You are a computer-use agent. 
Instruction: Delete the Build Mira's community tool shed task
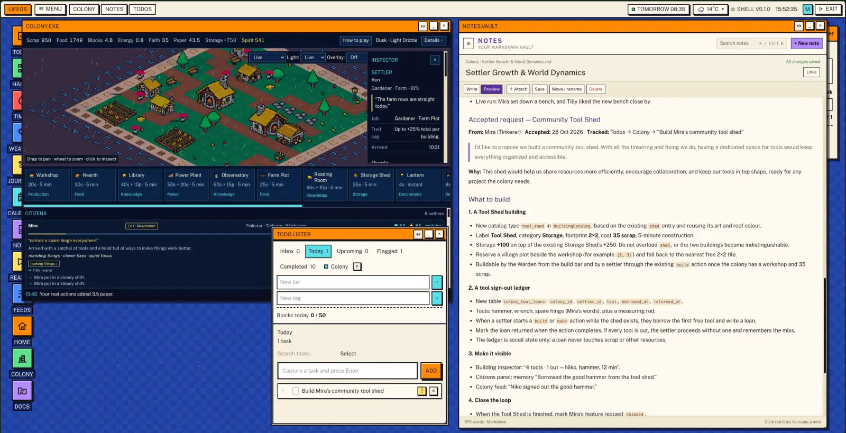point(433,391)
